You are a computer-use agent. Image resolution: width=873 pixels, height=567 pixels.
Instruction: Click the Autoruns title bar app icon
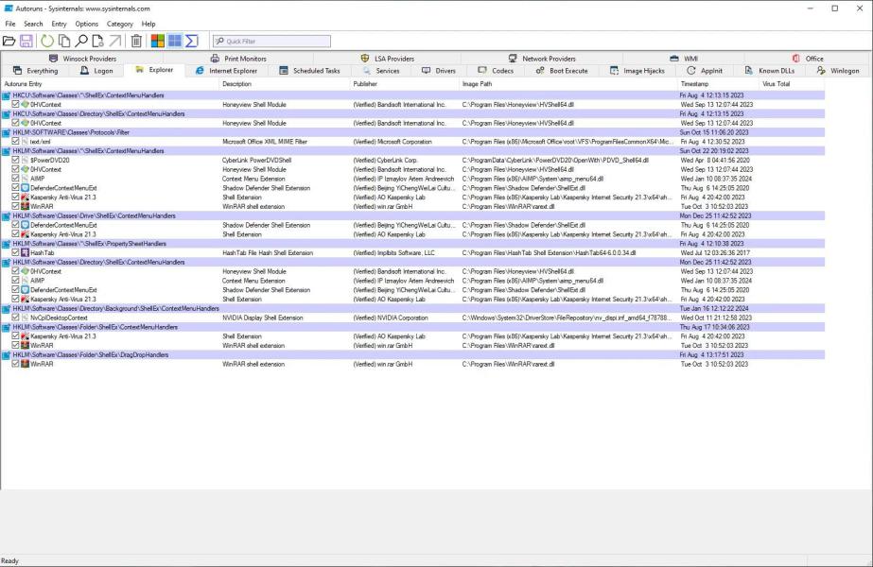9,9
